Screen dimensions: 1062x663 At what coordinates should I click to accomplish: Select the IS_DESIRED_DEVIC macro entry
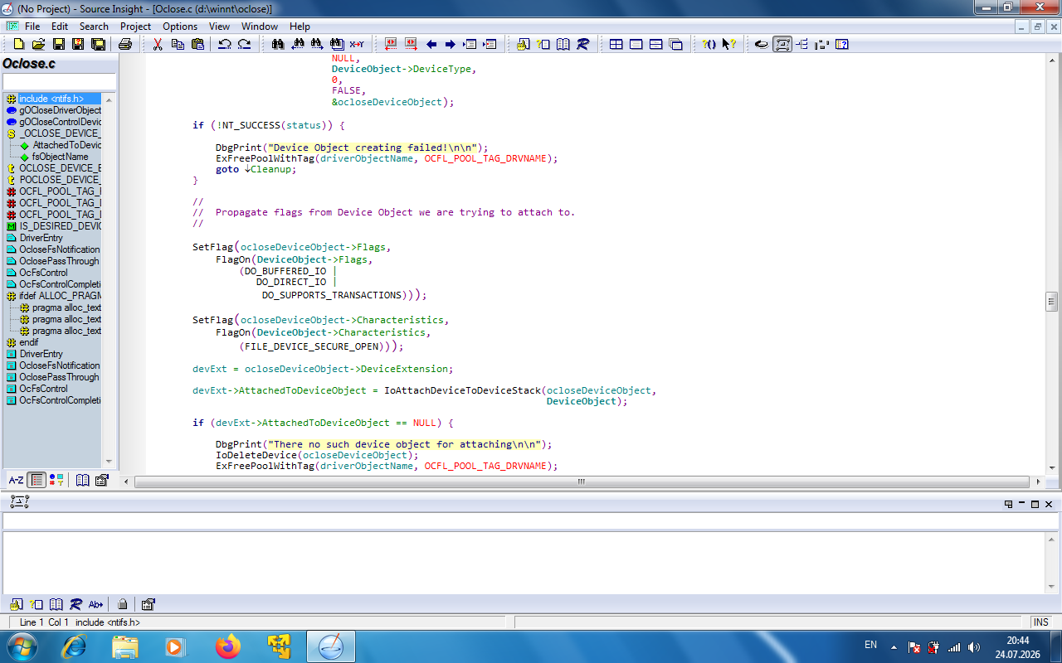60,226
